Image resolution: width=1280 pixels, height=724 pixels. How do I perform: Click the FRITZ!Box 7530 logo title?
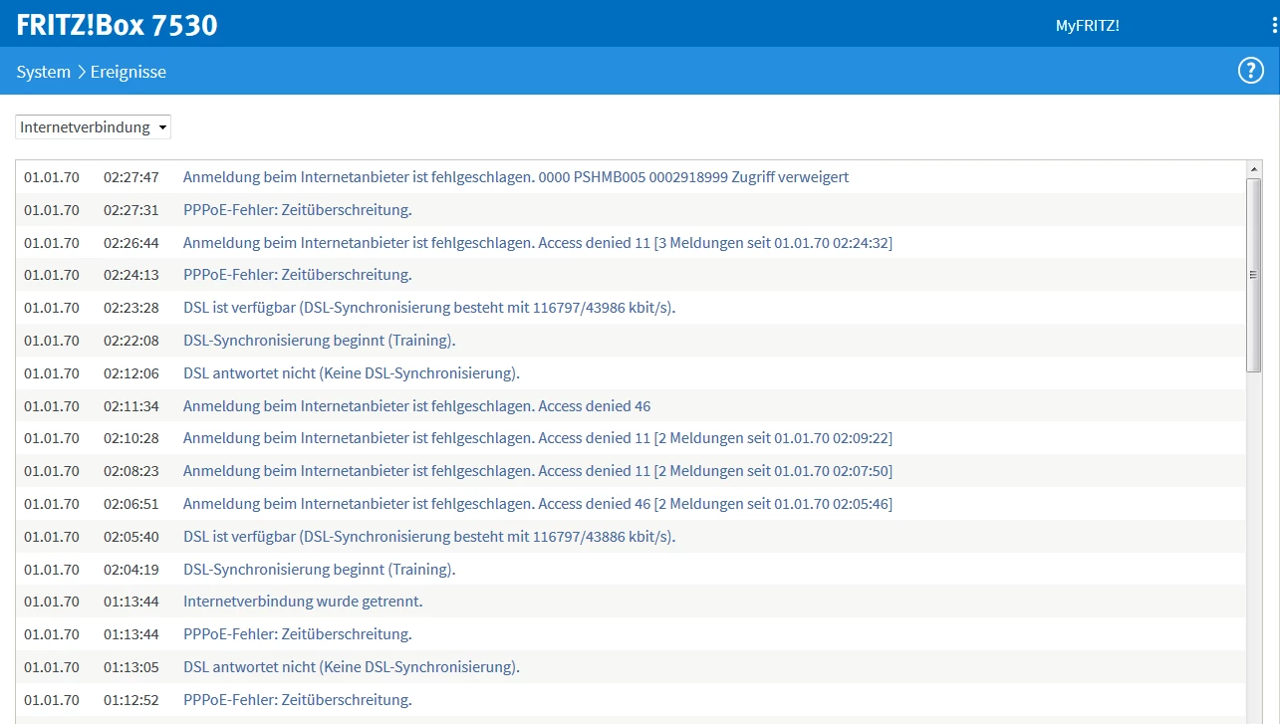(117, 25)
